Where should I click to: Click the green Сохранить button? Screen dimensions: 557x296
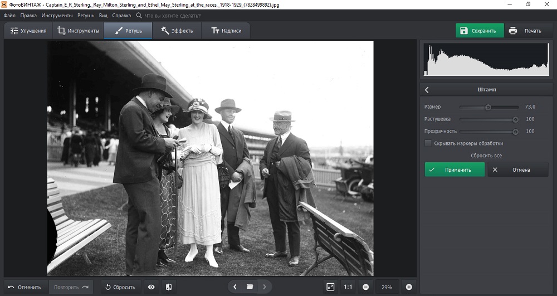coord(480,31)
